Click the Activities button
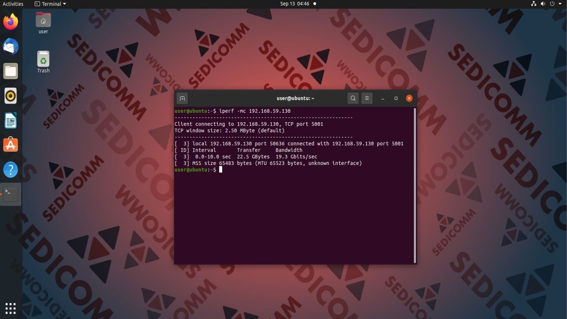The width and height of the screenshot is (567, 319). [13, 4]
